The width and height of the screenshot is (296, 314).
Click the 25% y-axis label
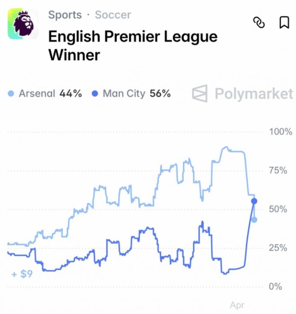click(280, 248)
